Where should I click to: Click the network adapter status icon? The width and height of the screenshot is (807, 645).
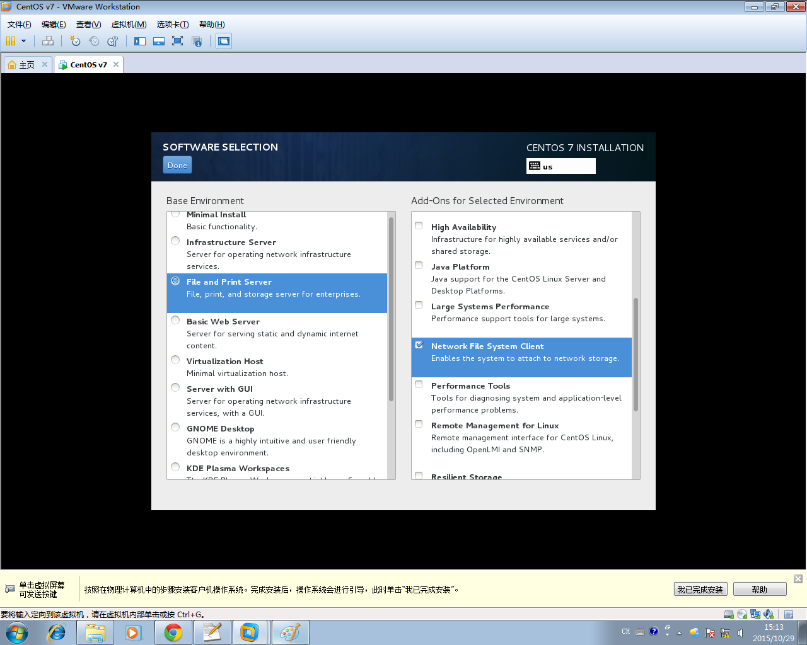(x=755, y=614)
